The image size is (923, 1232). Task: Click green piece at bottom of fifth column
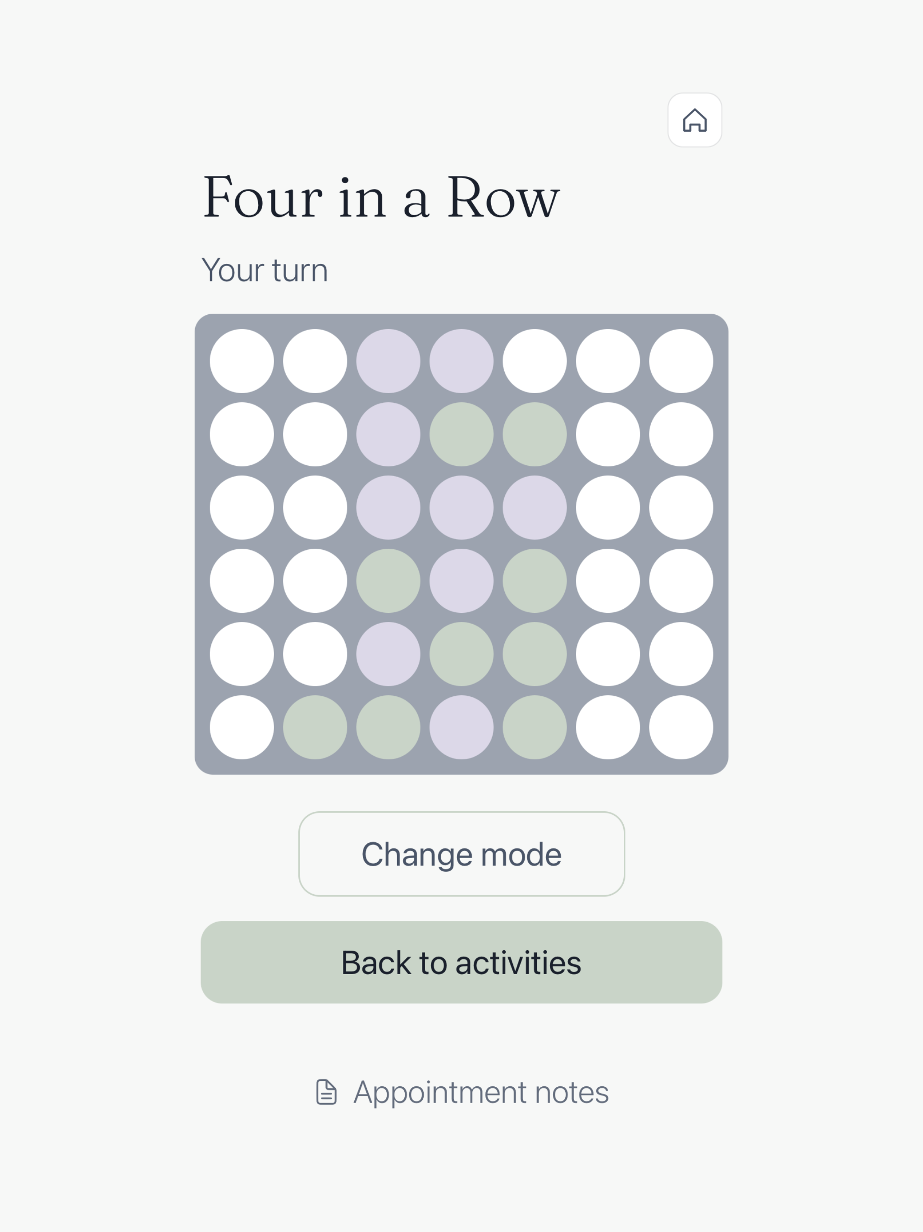click(x=535, y=727)
